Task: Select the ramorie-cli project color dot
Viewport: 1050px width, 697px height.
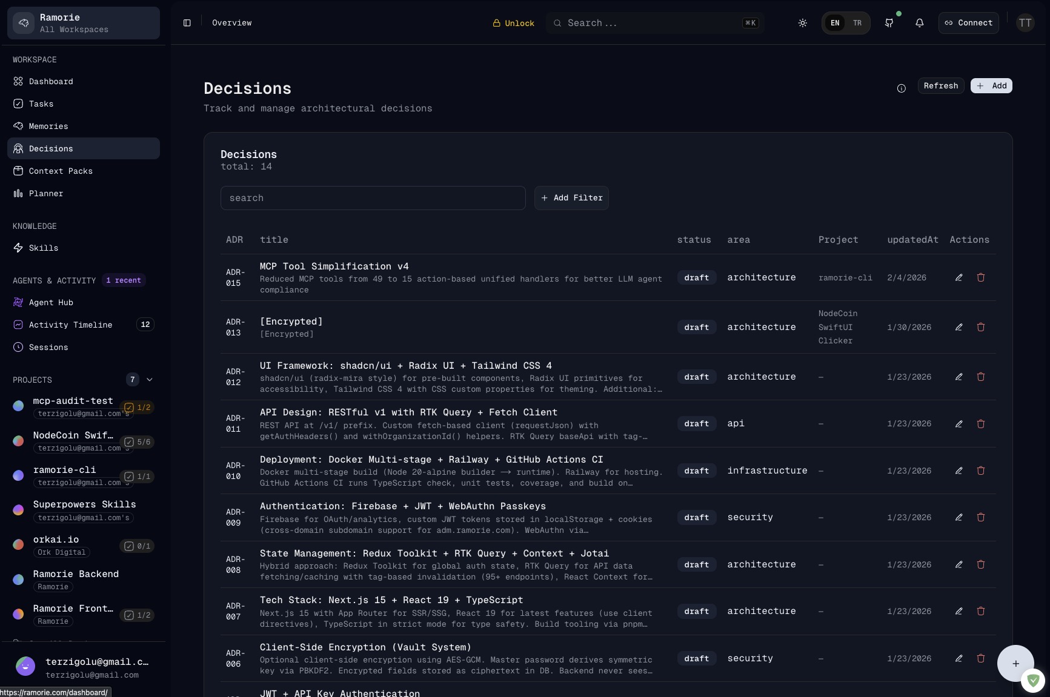Action: (x=19, y=475)
